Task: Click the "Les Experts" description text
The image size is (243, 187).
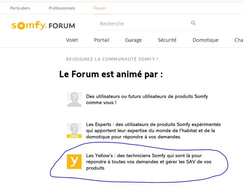Action: pos(153,131)
